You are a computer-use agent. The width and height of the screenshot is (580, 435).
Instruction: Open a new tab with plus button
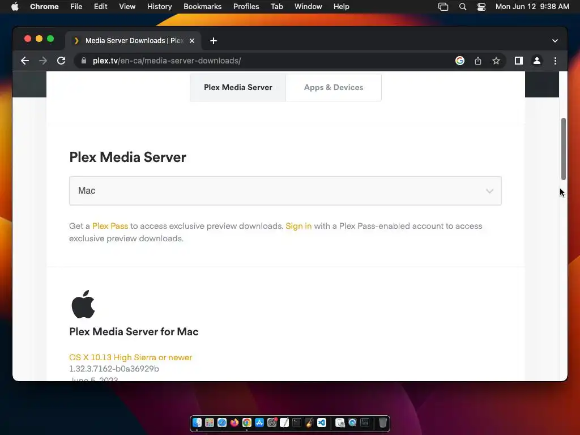214,41
